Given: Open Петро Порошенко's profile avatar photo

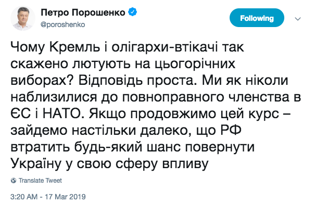Looking at the screenshot, I should coord(22,18).
